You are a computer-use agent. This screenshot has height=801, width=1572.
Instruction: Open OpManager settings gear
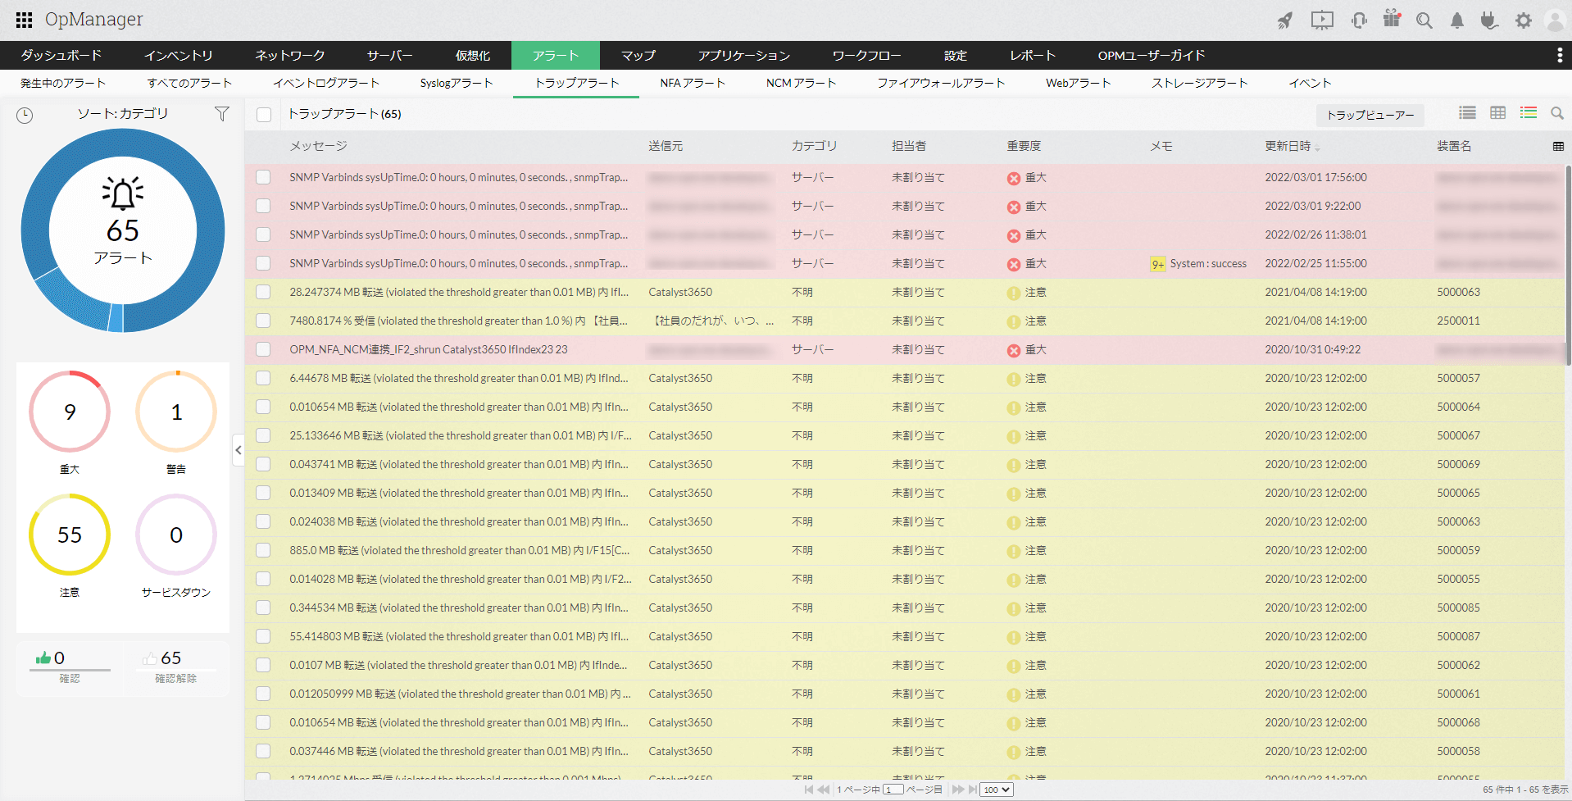tap(1523, 20)
